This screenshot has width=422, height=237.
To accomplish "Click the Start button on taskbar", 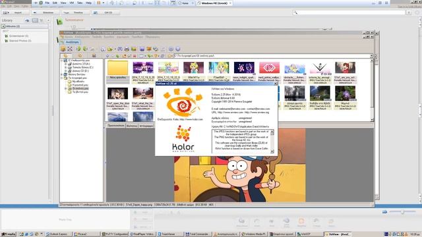I will [9, 234].
